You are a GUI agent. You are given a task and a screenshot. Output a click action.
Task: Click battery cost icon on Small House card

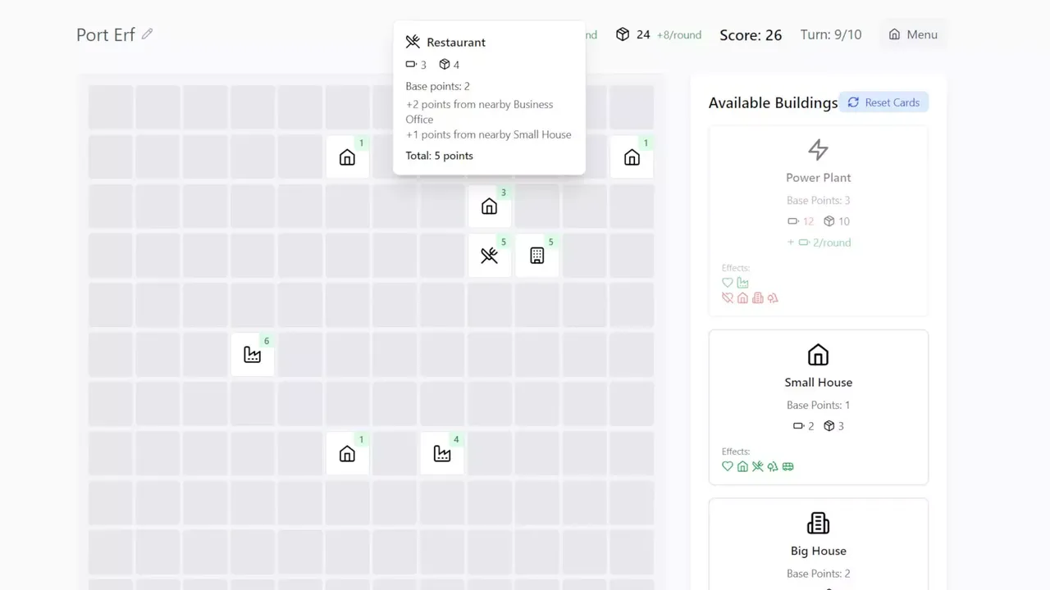click(798, 426)
